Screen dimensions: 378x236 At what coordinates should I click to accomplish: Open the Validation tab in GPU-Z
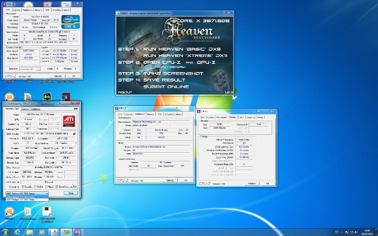coord(36,109)
